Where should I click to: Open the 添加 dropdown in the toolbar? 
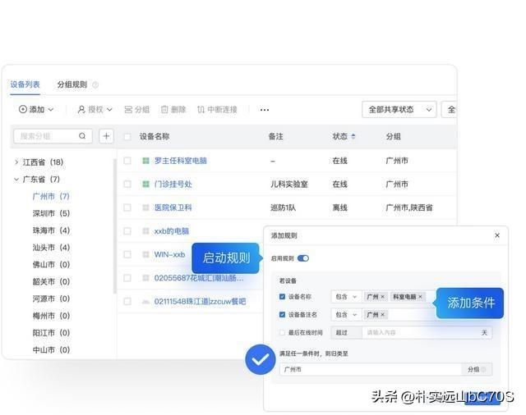click(36, 109)
